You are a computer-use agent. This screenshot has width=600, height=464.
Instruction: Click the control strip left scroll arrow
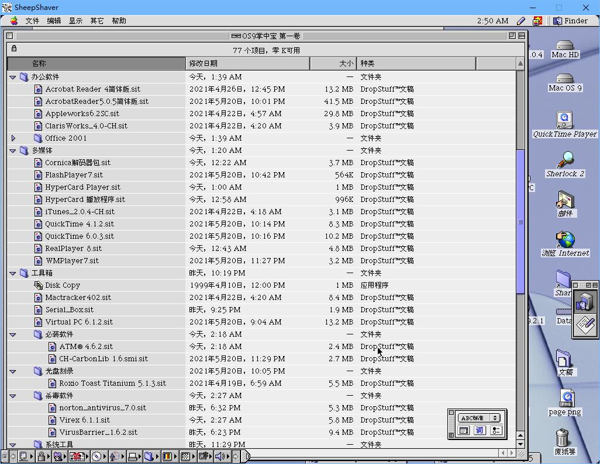[13, 456]
